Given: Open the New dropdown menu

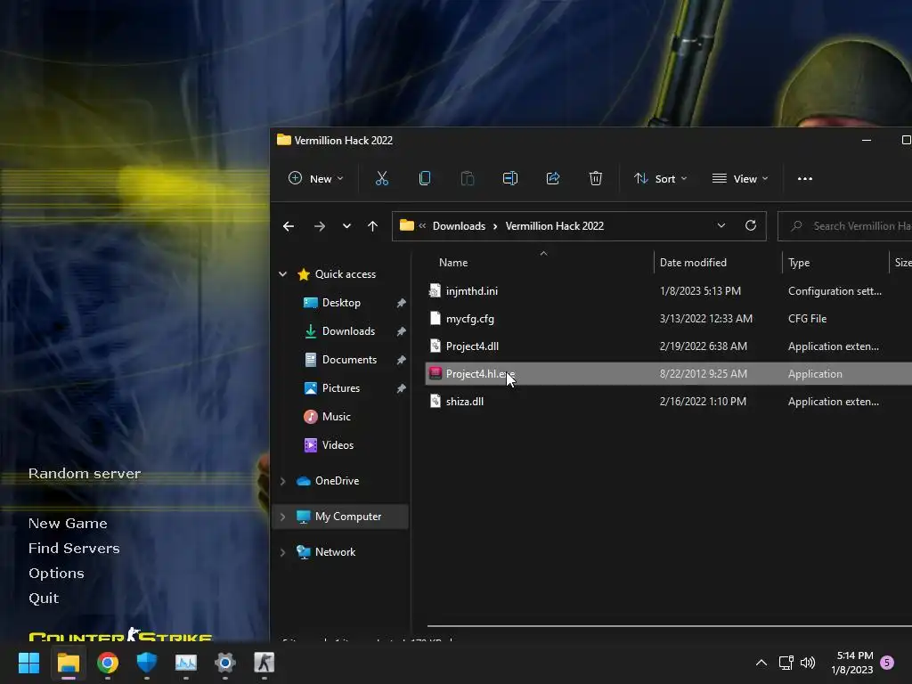Looking at the screenshot, I should (316, 178).
